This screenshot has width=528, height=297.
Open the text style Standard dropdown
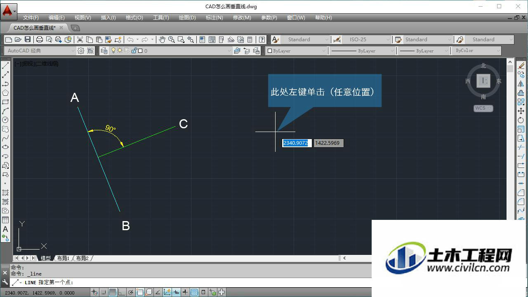[x=306, y=40]
